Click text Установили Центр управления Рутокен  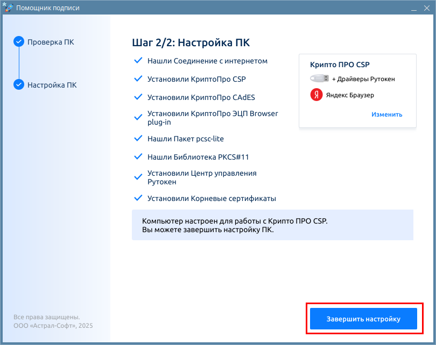pyautogui.click(x=202, y=177)
